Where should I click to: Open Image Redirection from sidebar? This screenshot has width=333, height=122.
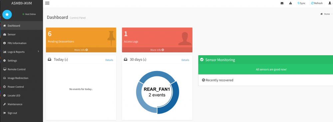(21, 78)
